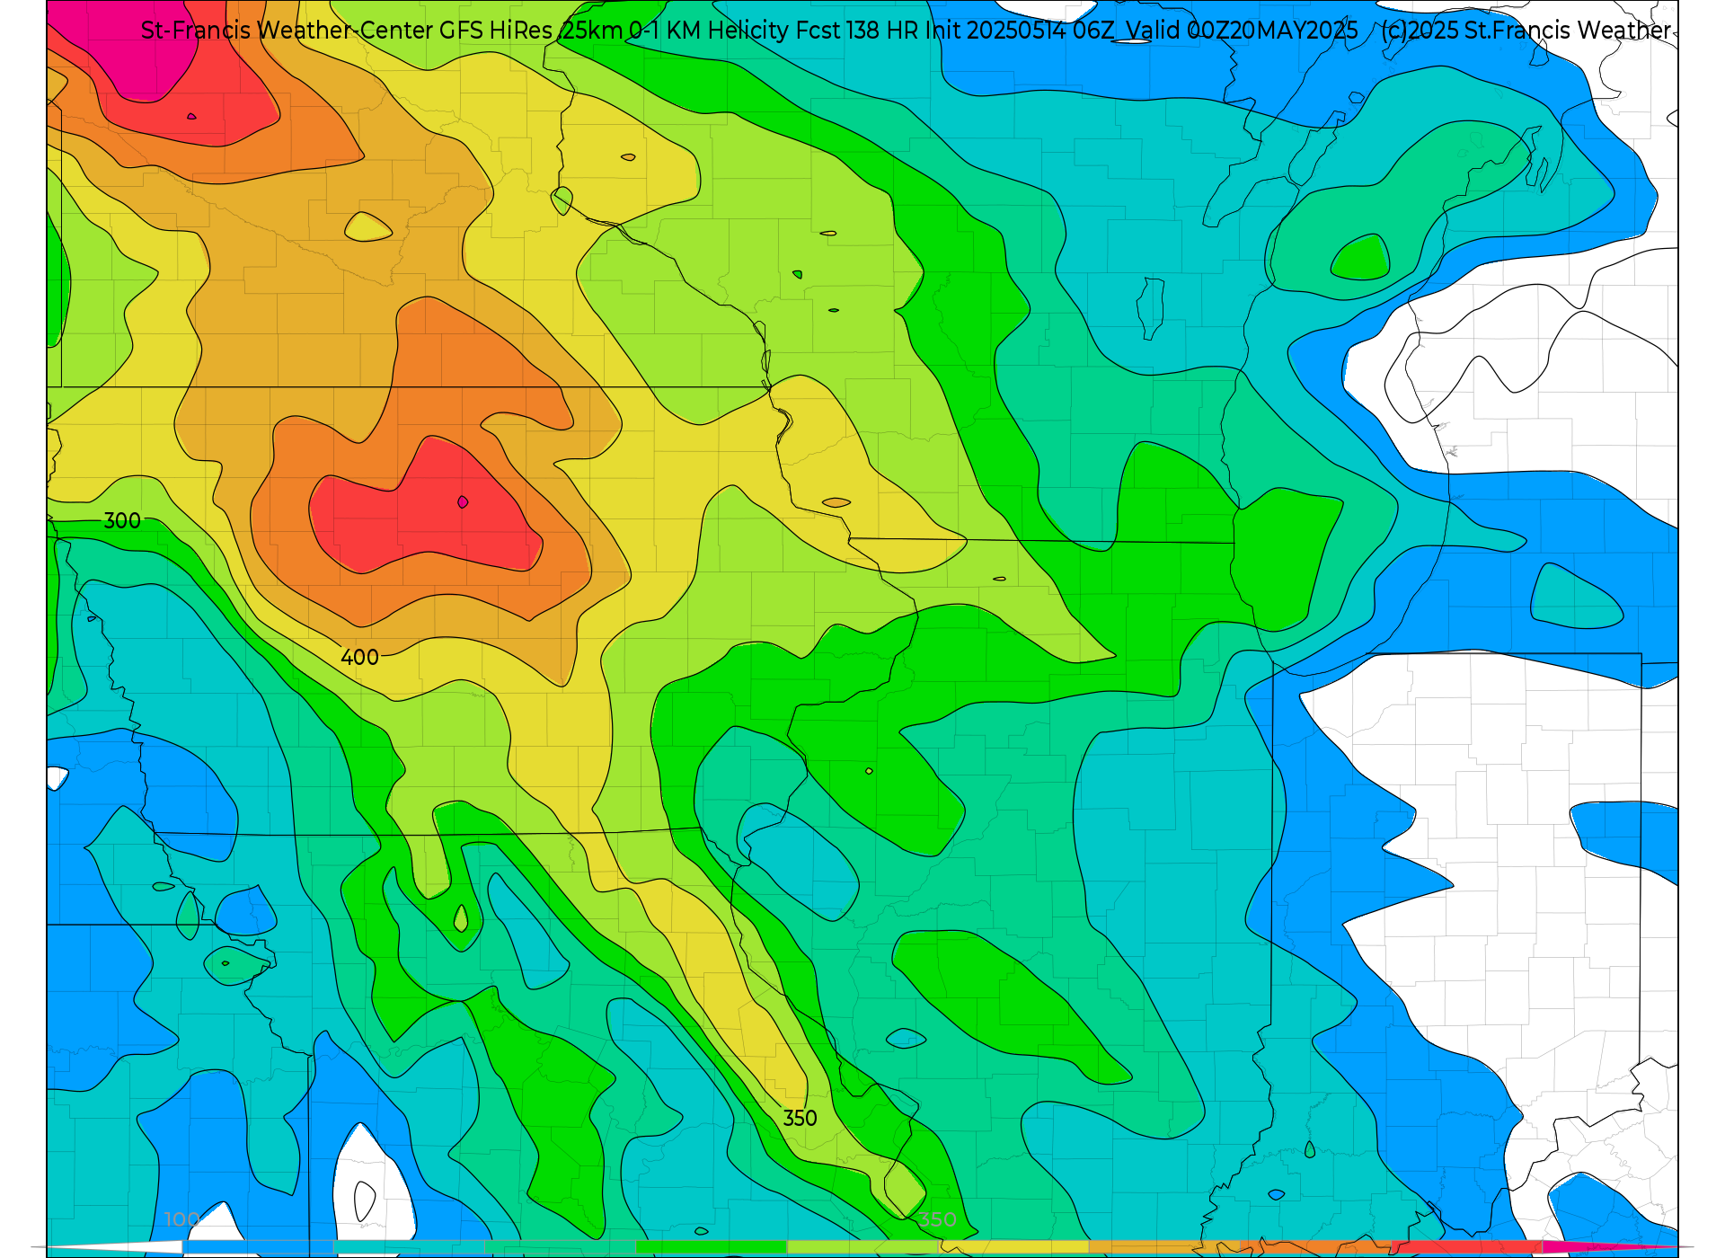The image size is (1725, 1258).
Task: Click 'St-Francis Weather-Center GFS HiRes' in the title
Action: pyautogui.click(x=347, y=31)
